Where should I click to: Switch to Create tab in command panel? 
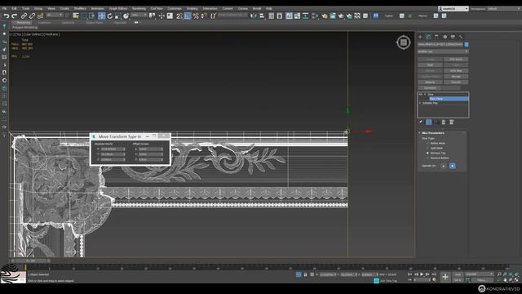[420, 37]
